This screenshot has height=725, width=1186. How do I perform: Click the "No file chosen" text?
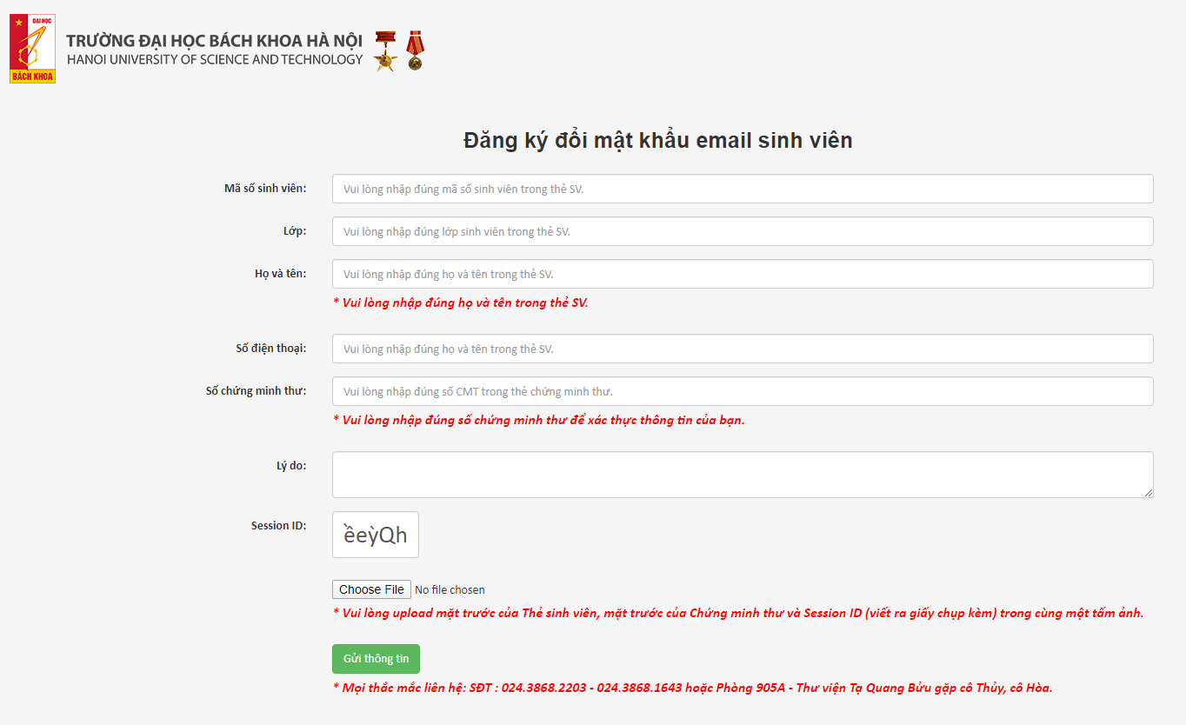click(x=450, y=590)
